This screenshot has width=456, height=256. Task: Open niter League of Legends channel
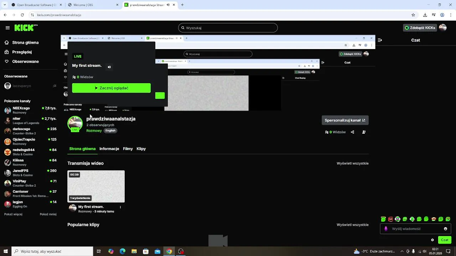coord(30,121)
